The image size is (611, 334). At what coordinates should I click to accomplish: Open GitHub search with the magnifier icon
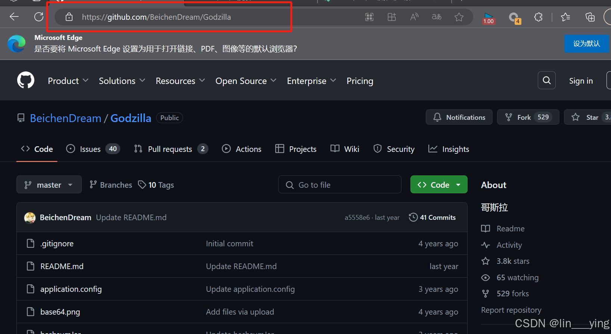point(547,80)
